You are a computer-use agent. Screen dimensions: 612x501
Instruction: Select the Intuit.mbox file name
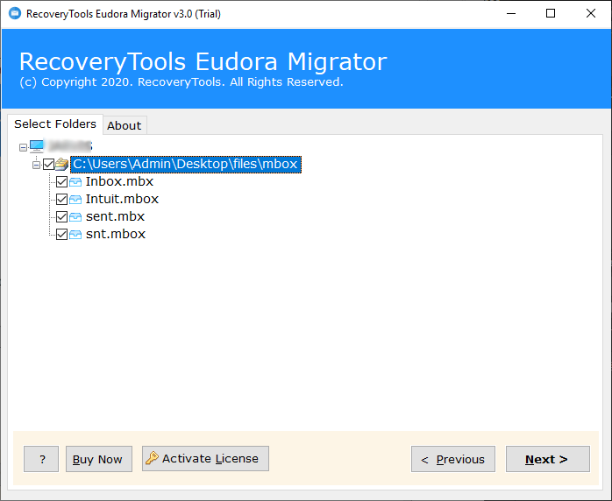[x=122, y=199]
